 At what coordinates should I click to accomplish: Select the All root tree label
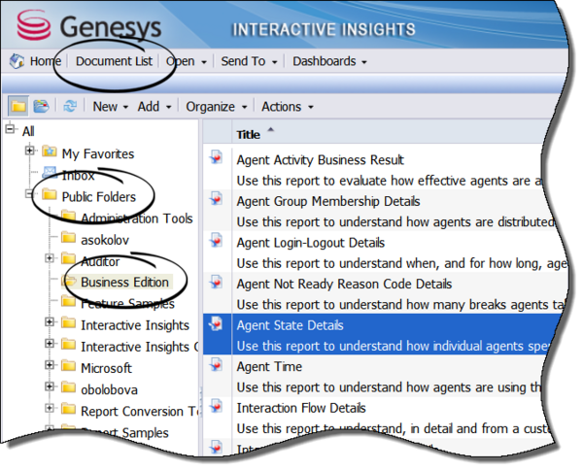28,131
